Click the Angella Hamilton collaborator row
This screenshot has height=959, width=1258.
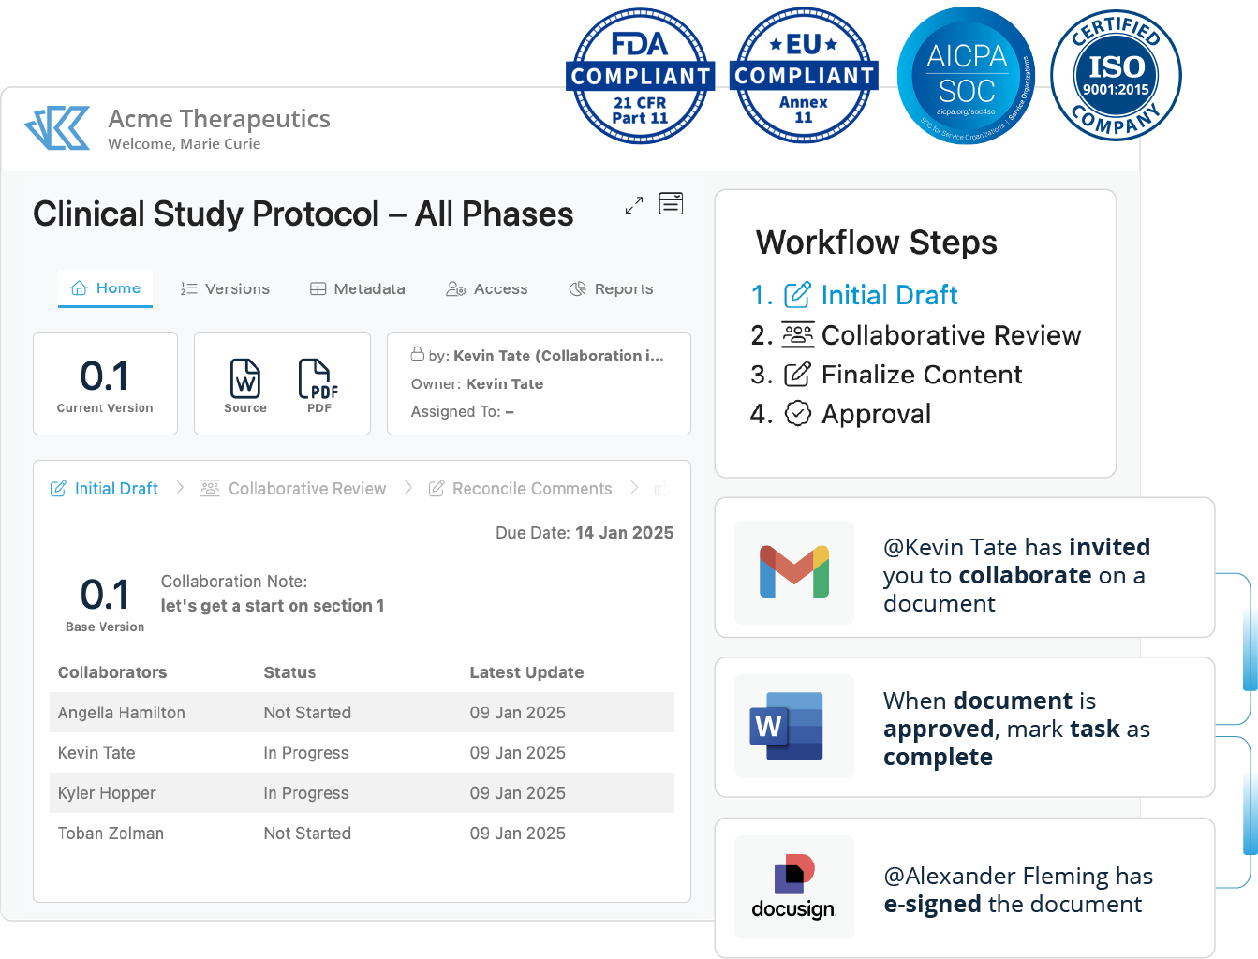pyautogui.click(x=362, y=713)
